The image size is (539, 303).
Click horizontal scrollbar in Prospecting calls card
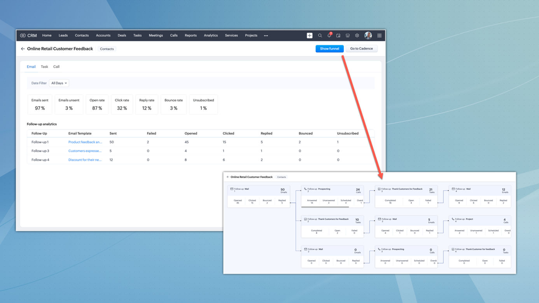click(x=325, y=207)
